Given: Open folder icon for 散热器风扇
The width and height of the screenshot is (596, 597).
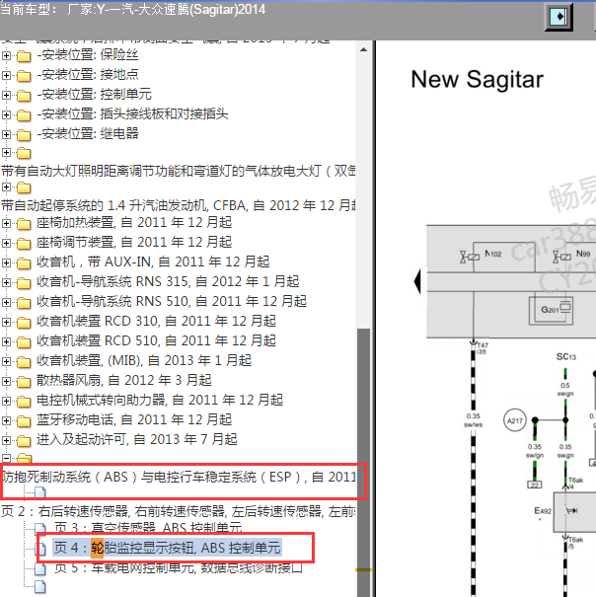Looking at the screenshot, I should pyautogui.click(x=24, y=382).
